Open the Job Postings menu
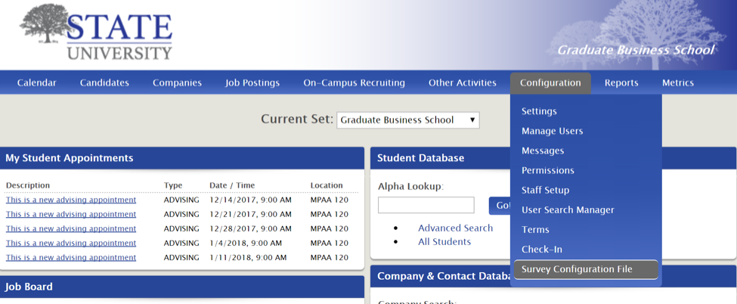This screenshot has height=304, width=737. (x=252, y=83)
